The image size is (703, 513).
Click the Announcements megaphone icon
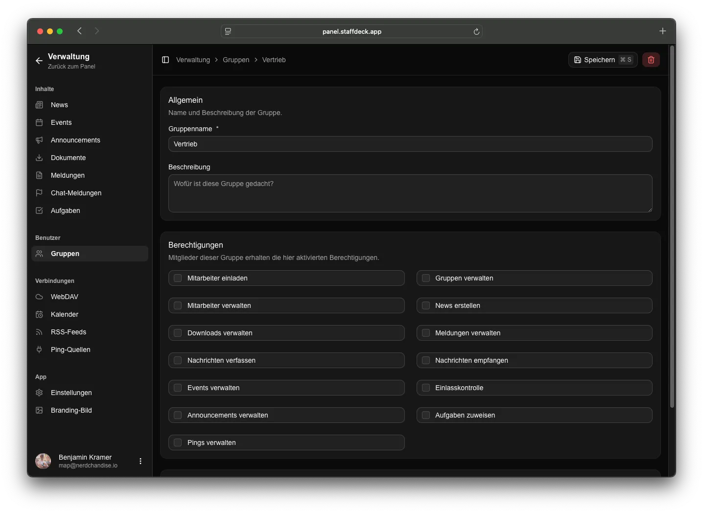click(39, 140)
